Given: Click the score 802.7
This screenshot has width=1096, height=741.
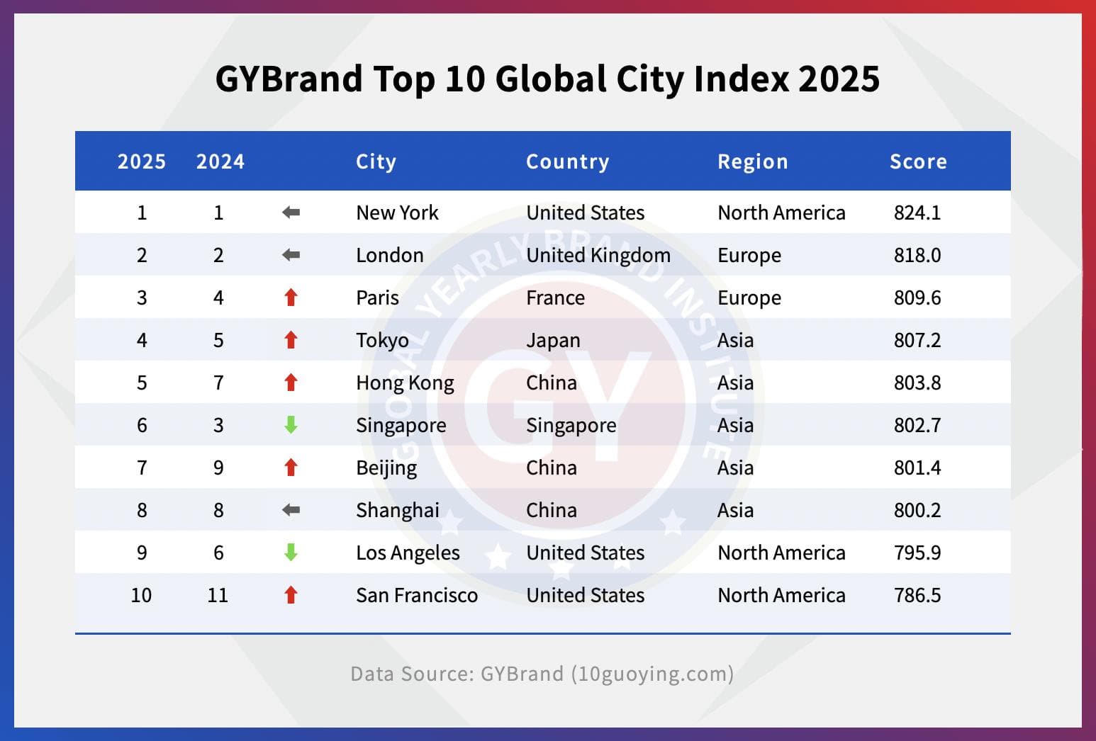Looking at the screenshot, I should 917,425.
